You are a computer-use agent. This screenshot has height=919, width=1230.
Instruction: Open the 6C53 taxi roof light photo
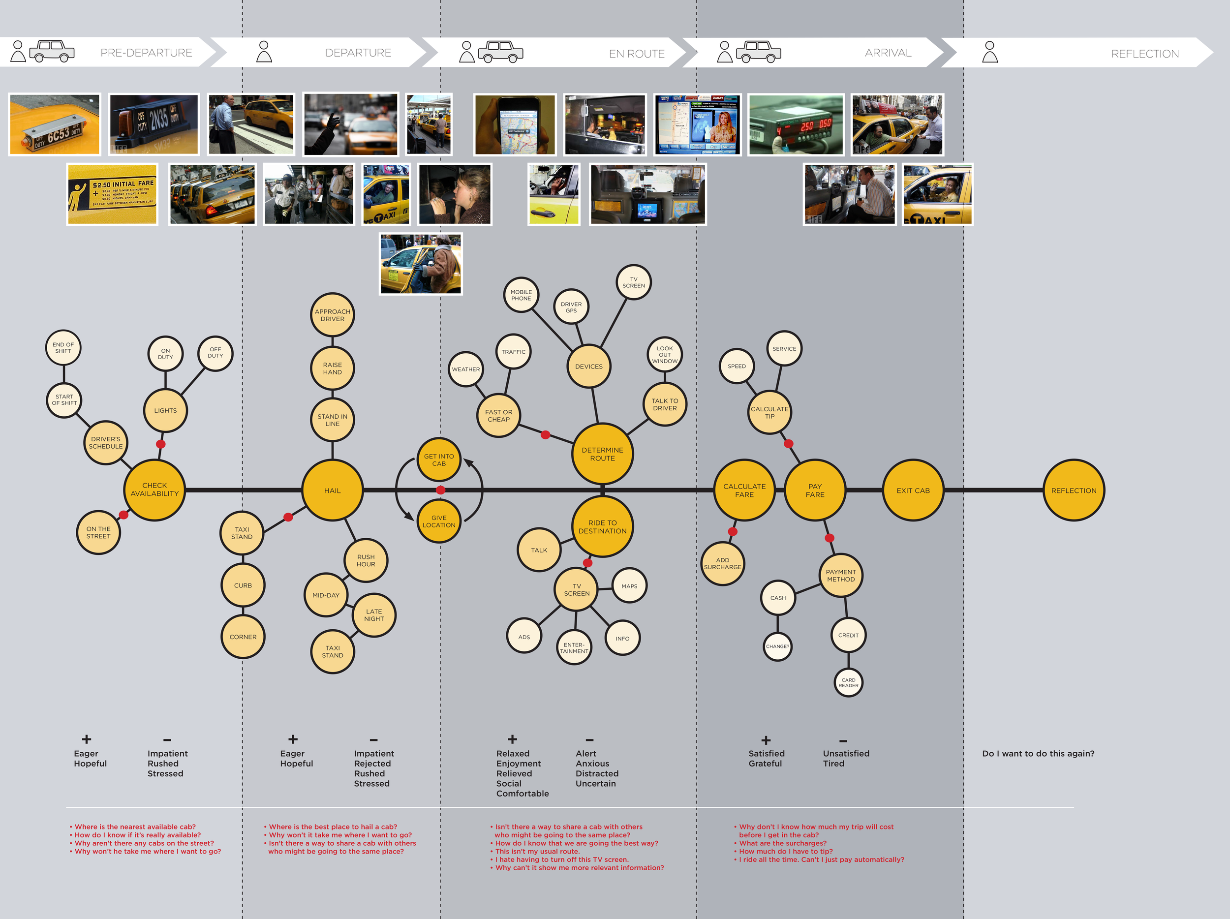click(x=55, y=124)
